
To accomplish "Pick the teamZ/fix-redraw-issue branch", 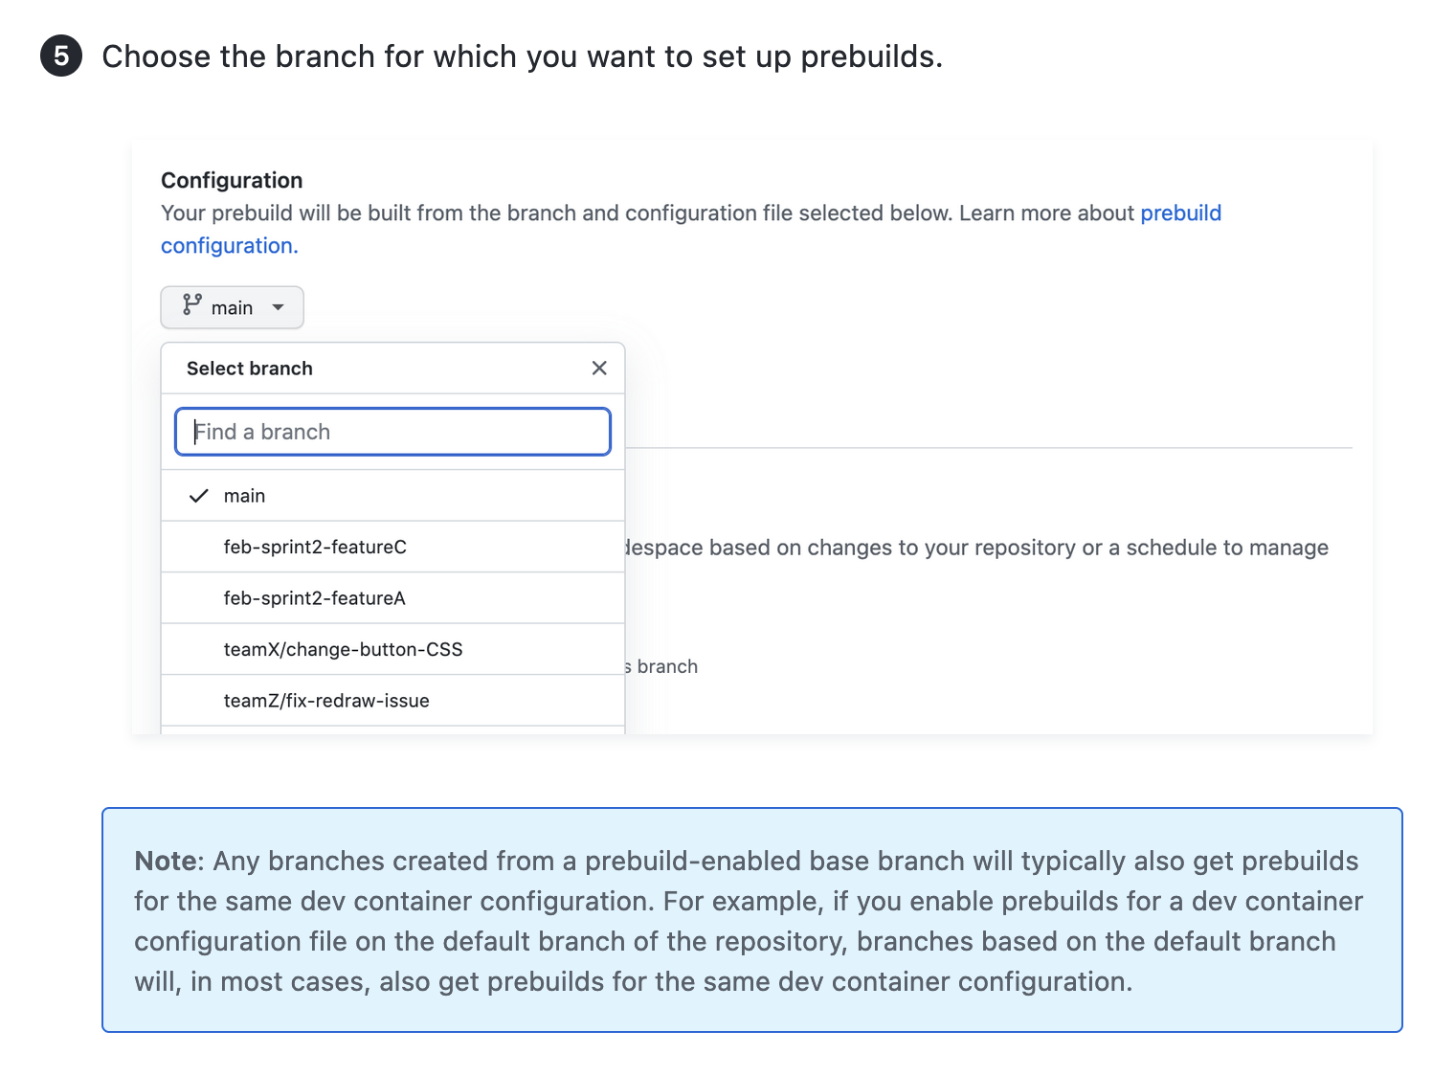I will coord(326,701).
